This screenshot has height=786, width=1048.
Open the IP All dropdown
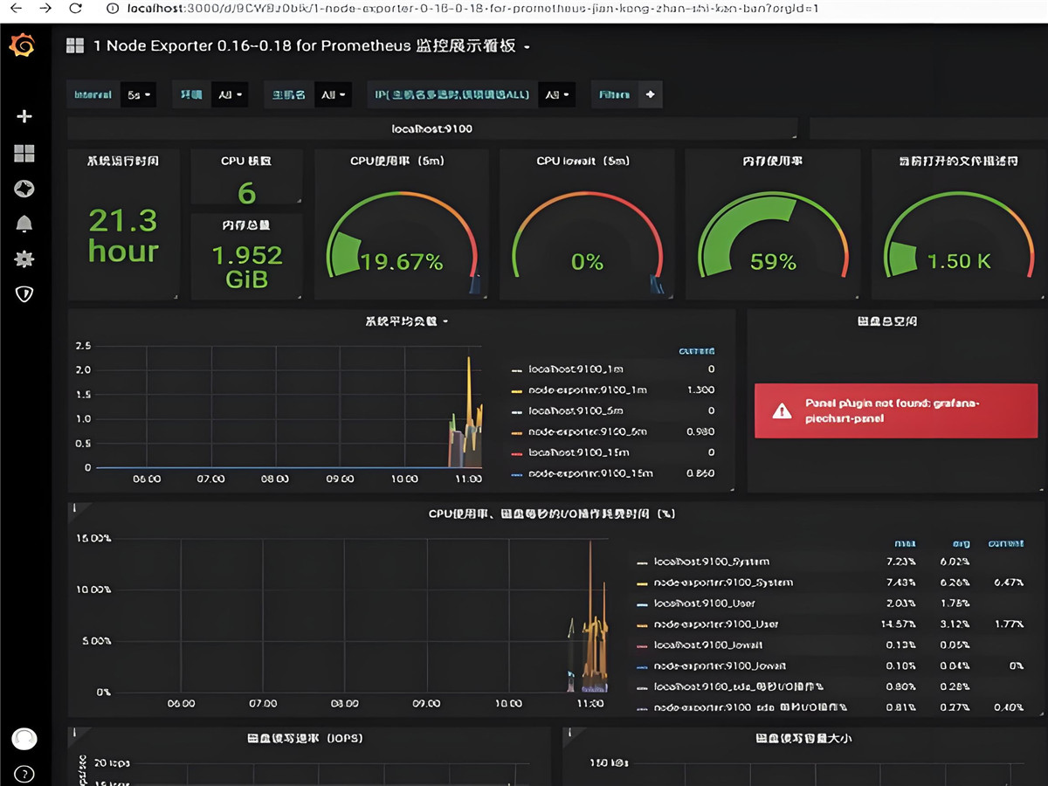click(x=556, y=94)
